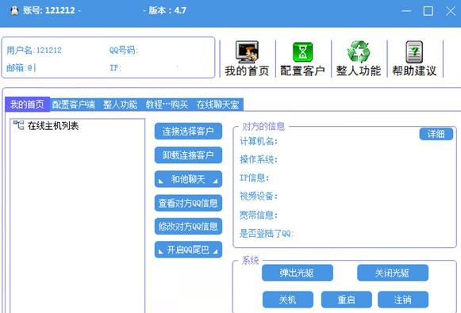Click the 修改对方QQ信息 button
461x313 pixels.
click(x=188, y=226)
